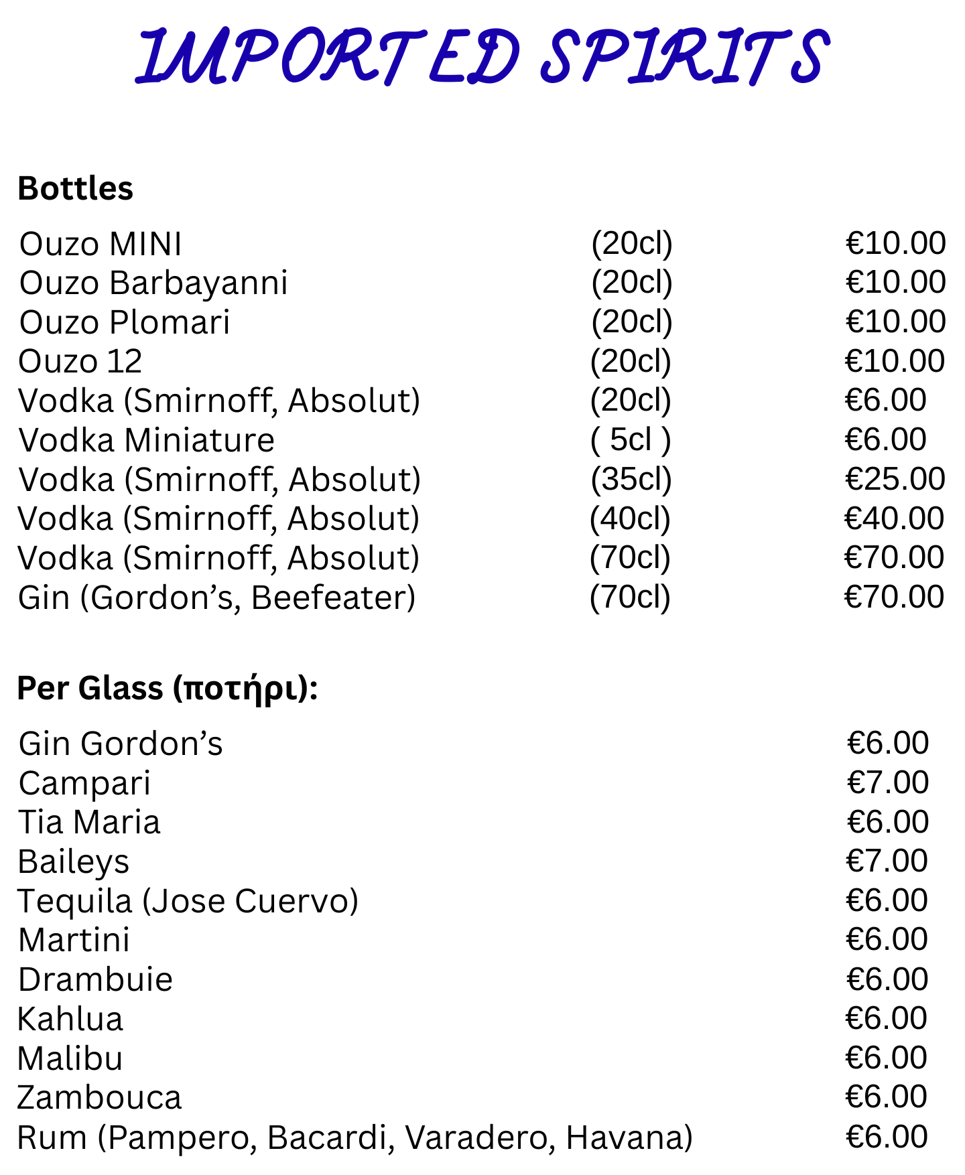Viewport: 965px width, 1175px height.
Task: Select Tequila (Jose Cuervo) entry
Action: pos(188,902)
